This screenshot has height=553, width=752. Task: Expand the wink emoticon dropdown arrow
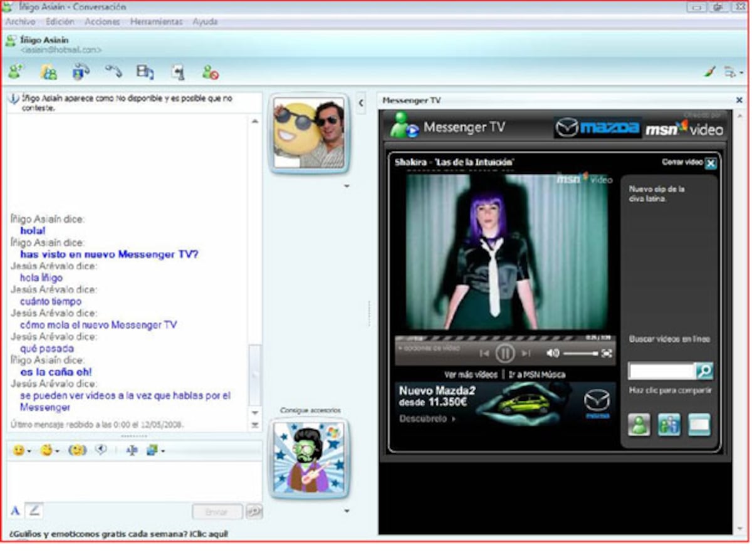tap(58, 451)
